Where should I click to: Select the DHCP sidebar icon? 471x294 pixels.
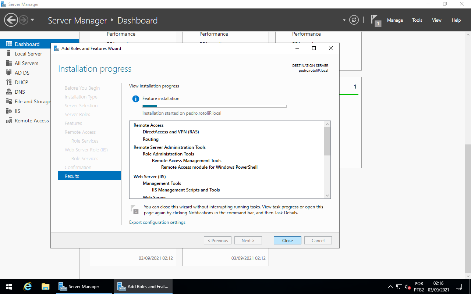point(9,82)
